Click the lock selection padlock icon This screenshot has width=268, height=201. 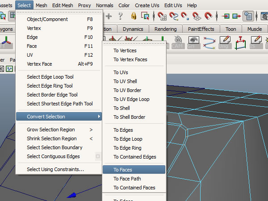[134, 16]
